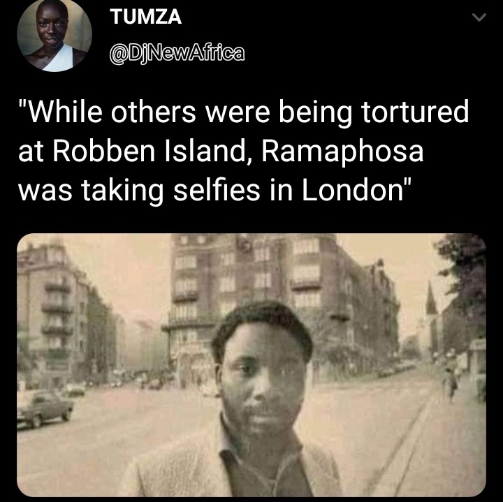Screen dimensions: 503x502
Task: Click the word London in the tweet
Action: tap(352, 191)
